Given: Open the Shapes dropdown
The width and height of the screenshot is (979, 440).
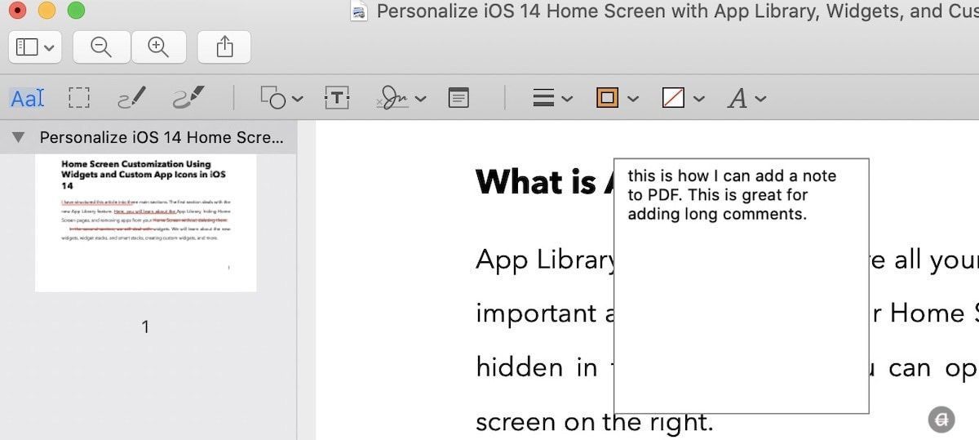Looking at the screenshot, I should [x=281, y=99].
